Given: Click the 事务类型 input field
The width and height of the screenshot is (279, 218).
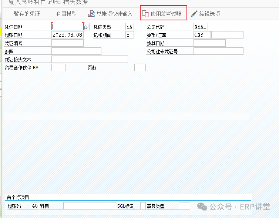Looking at the screenshot, I should coord(184,206).
